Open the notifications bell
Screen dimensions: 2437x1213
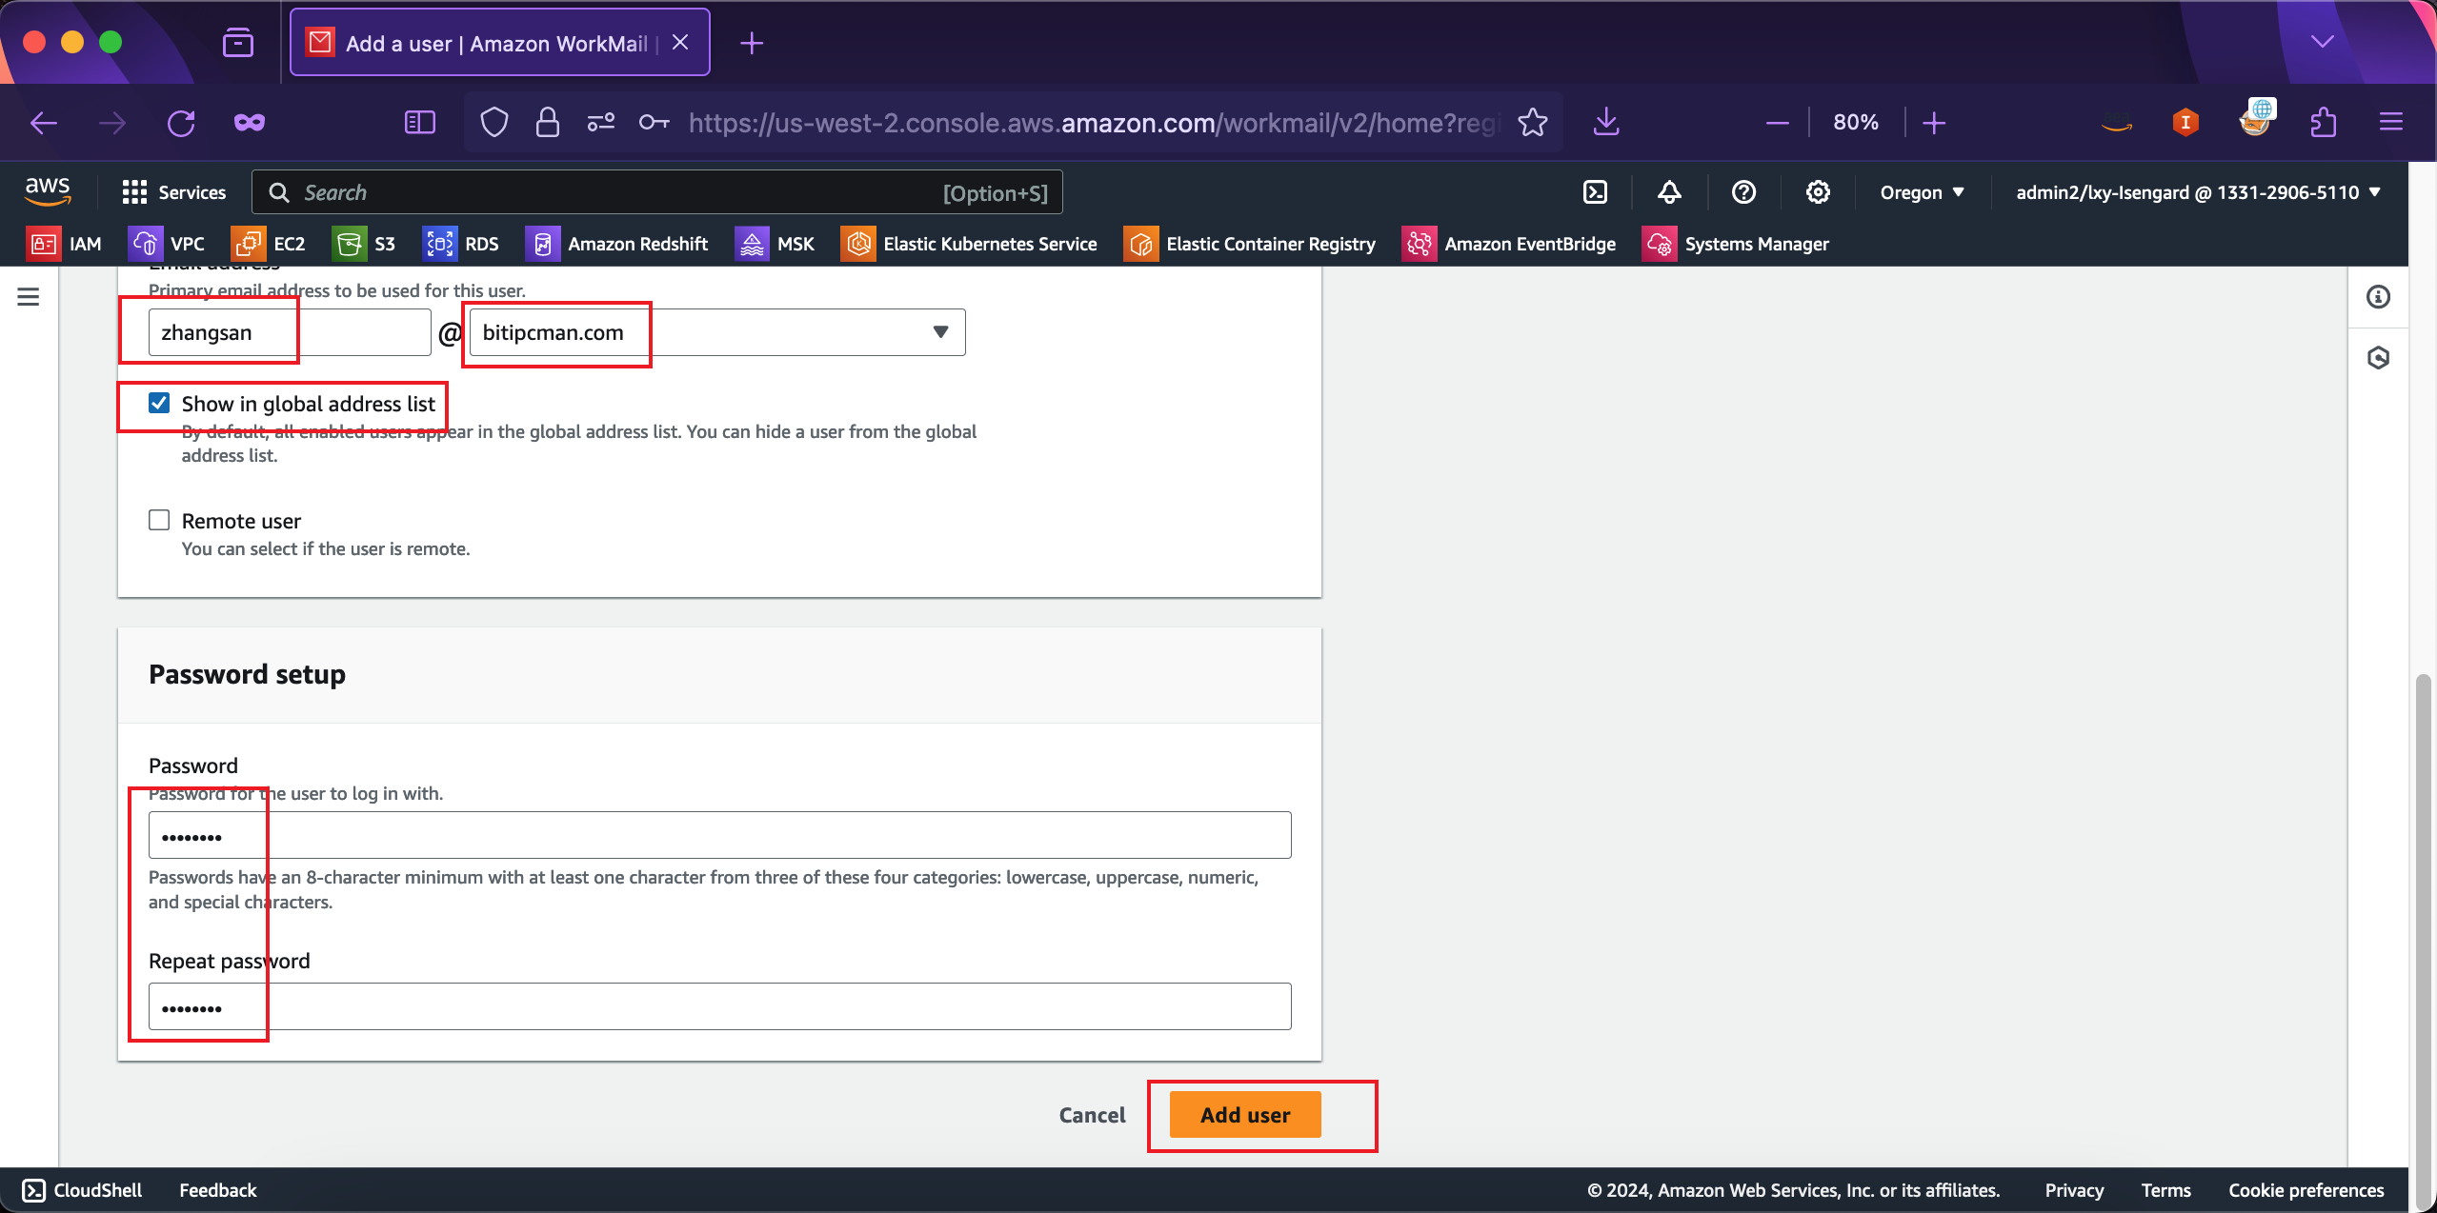pyautogui.click(x=1669, y=192)
